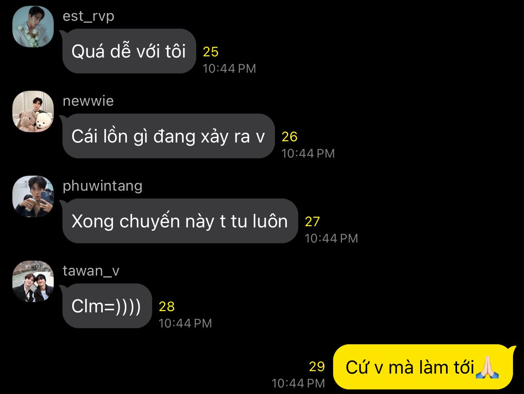Select the yellow "Cứ v mà làm tới" bubble
The image size is (524, 394).
(423, 367)
